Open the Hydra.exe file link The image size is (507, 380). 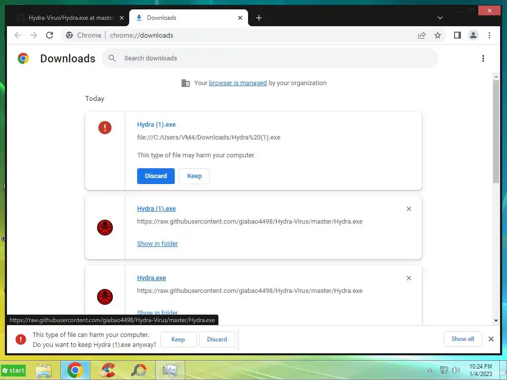pyautogui.click(x=152, y=278)
